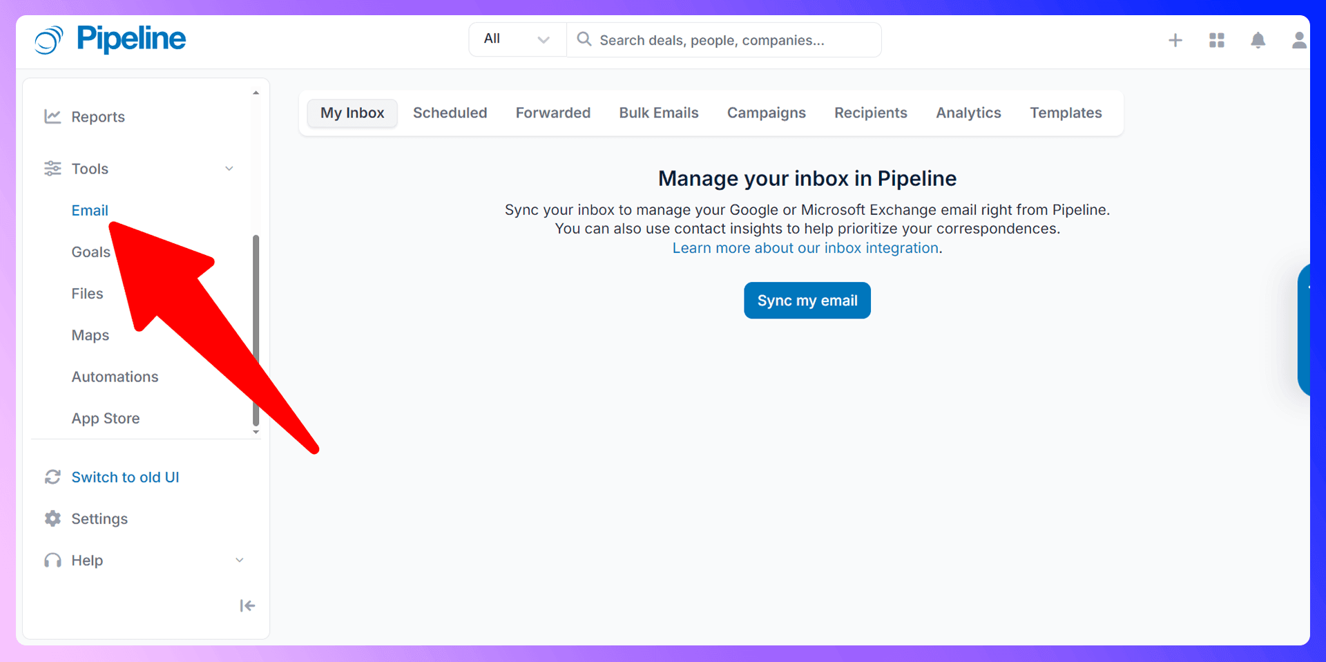Image resolution: width=1326 pixels, height=662 pixels.
Task: Open Reports in the sidebar
Action: (x=98, y=117)
